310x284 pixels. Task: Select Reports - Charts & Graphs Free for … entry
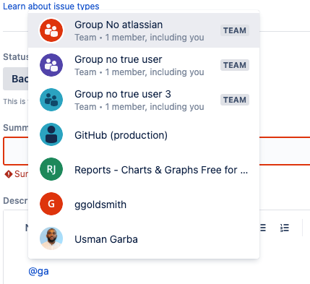pos(144,169)
